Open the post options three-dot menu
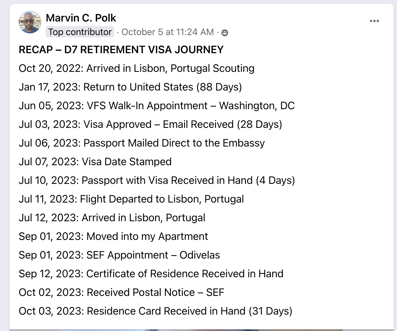The width and height of the screenshot is (397, 331). (x=374, y=21)
